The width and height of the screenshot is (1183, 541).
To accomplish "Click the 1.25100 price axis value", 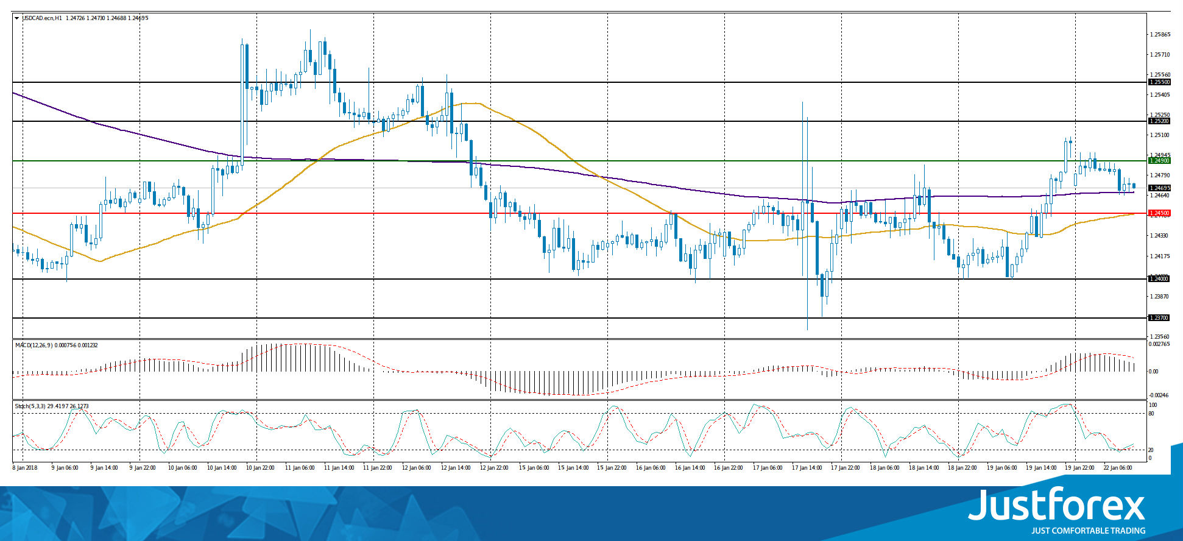I will [1160, 135].
